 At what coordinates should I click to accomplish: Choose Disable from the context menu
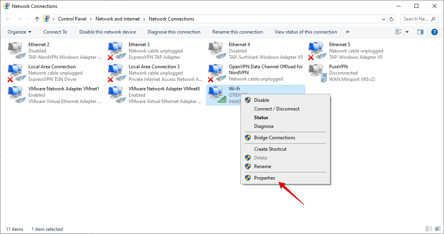[285, 100]
